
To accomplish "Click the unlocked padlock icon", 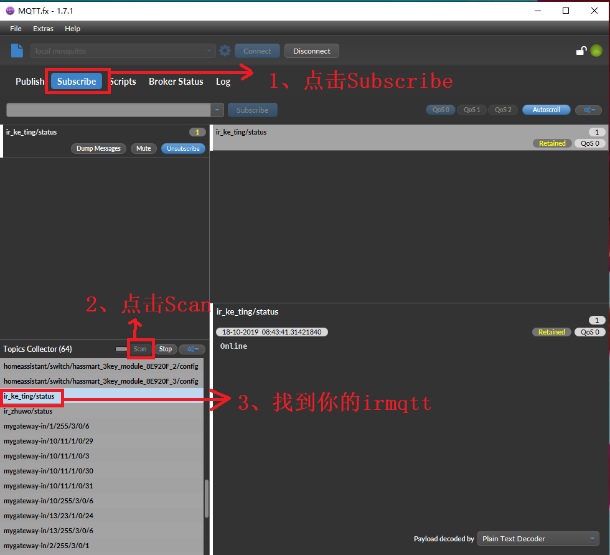I will [581, 50].
